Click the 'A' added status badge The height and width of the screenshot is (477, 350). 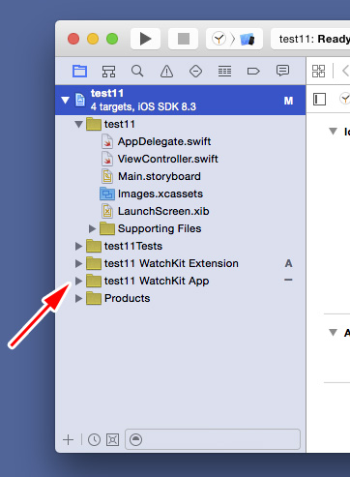point(288,263)
